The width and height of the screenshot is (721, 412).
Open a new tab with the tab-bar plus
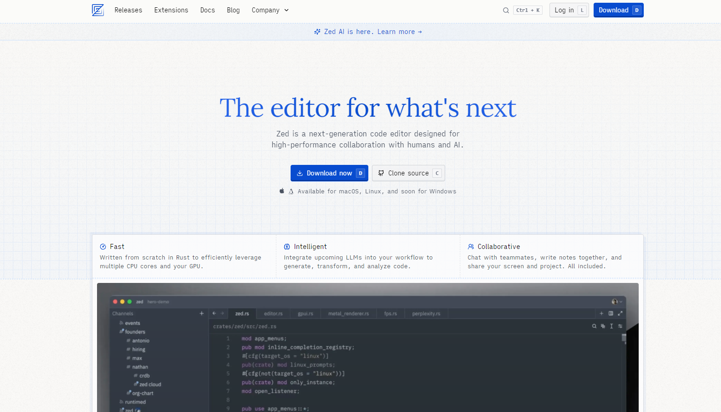coord(601,313)
